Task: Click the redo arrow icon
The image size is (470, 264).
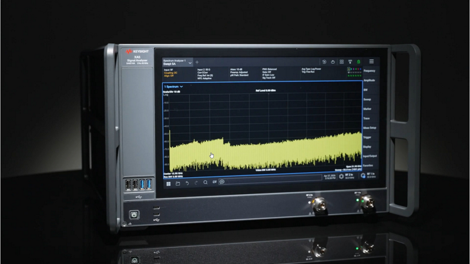Action: click(196, 182)
